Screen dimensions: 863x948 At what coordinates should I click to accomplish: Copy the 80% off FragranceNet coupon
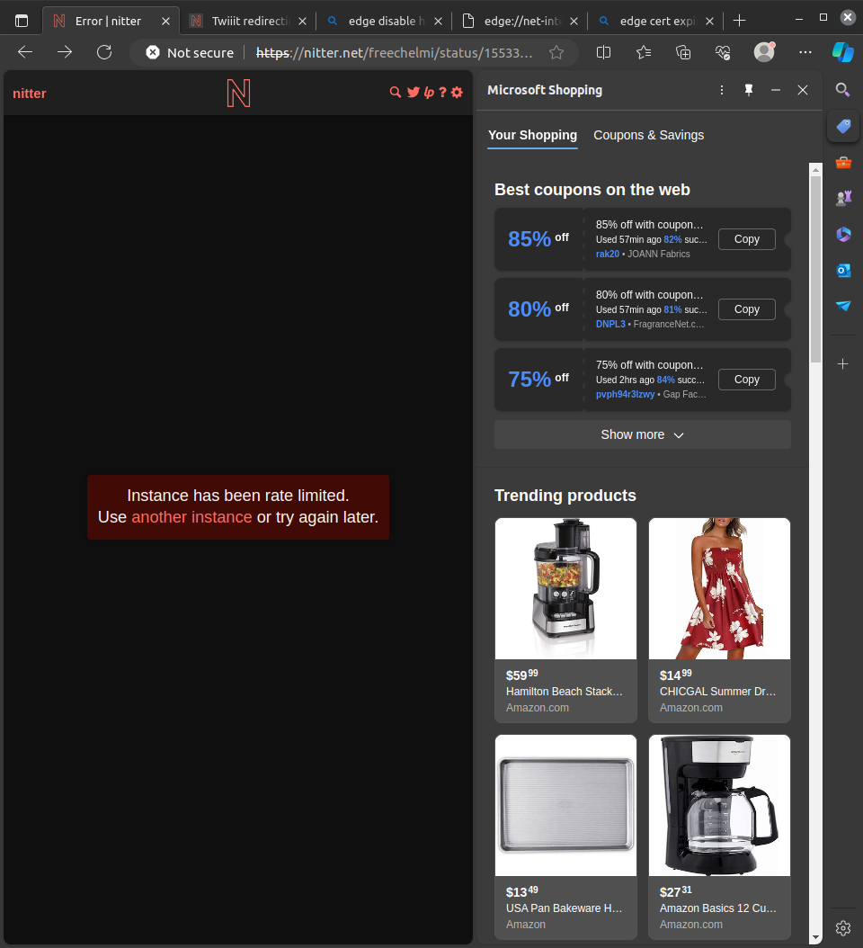click(x=747, y=309)
